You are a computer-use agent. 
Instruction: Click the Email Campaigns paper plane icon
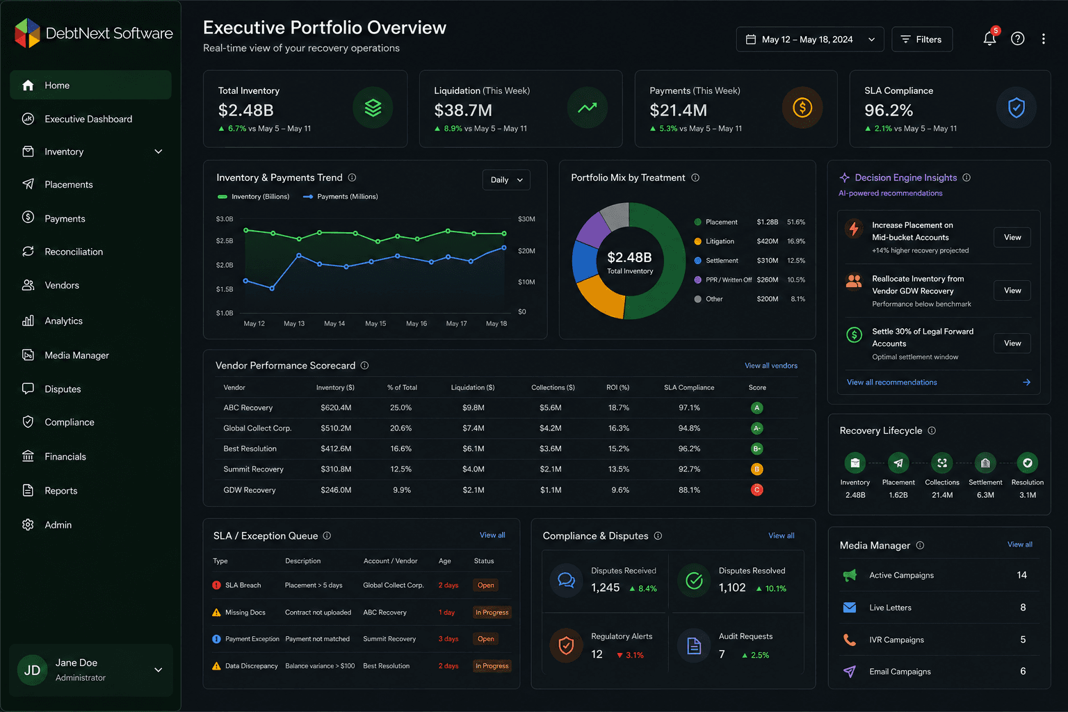(850, 672)
